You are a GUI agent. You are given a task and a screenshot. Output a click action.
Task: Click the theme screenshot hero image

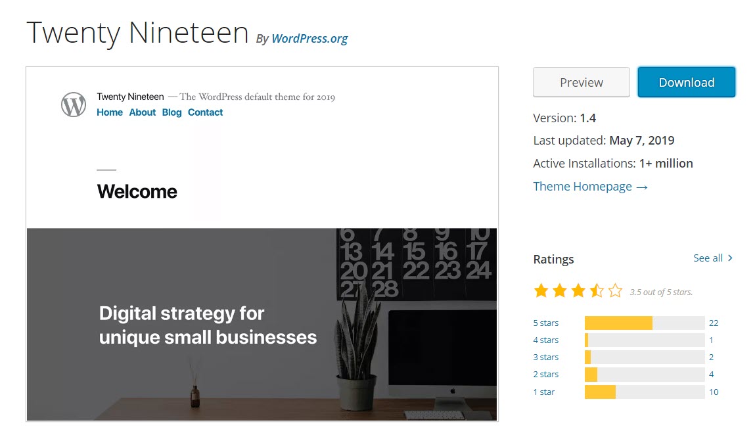262,324
